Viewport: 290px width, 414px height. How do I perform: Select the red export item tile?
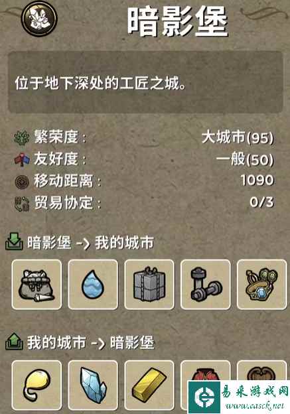[x=206, y=371]
